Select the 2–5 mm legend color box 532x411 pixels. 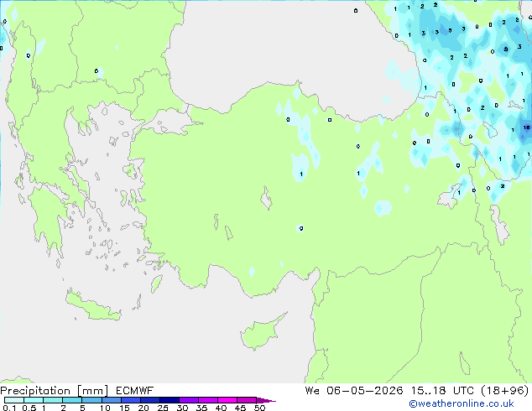[x=72, y=400]
